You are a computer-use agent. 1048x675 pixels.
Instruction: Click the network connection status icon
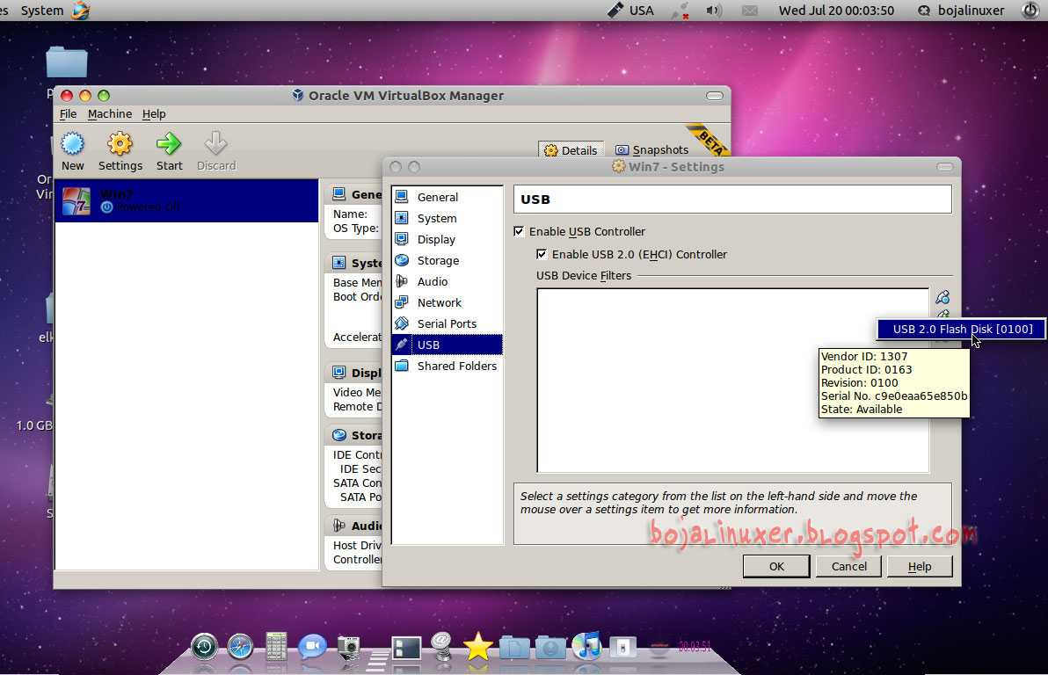[680, 11]
